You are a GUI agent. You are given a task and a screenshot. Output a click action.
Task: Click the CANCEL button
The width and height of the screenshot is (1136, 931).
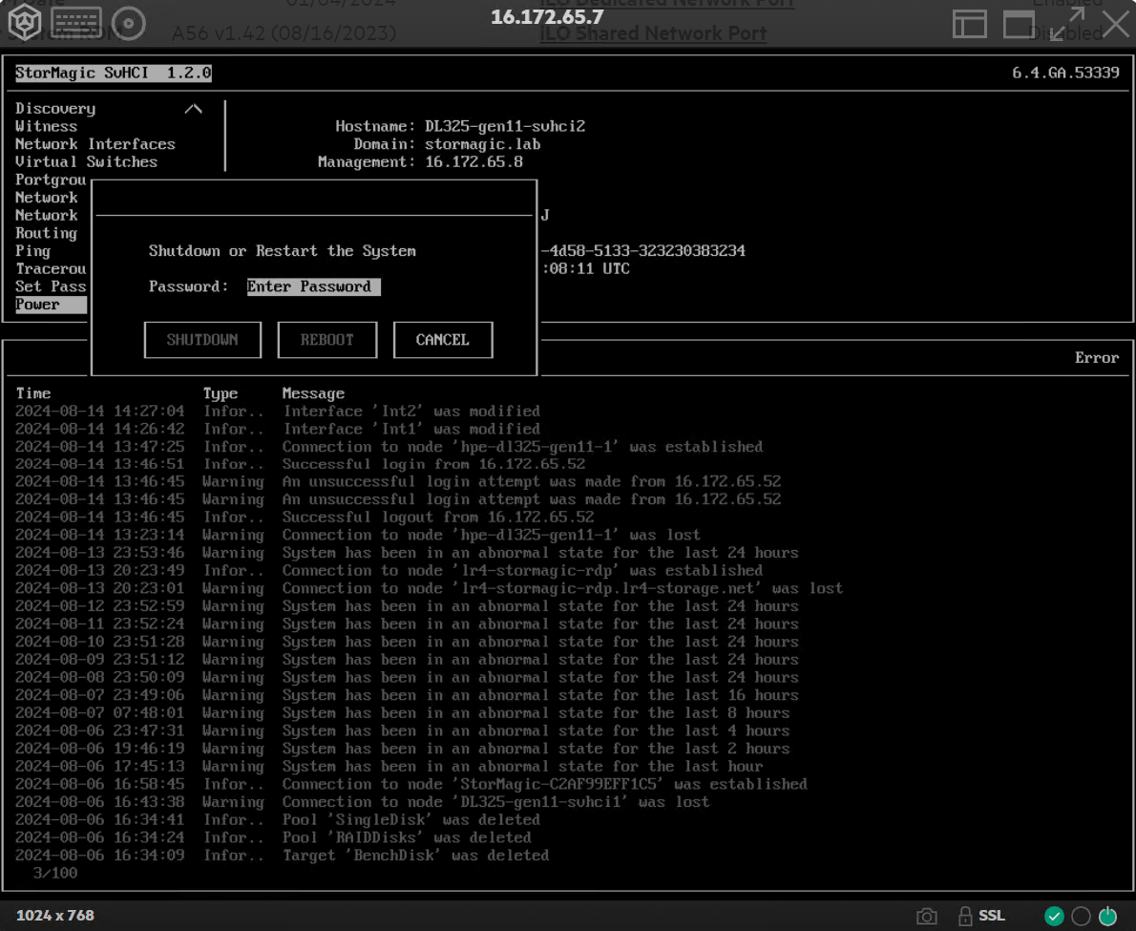click(443, 340)
